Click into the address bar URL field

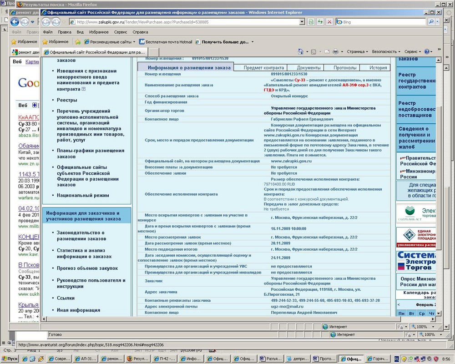click(184, 22)
